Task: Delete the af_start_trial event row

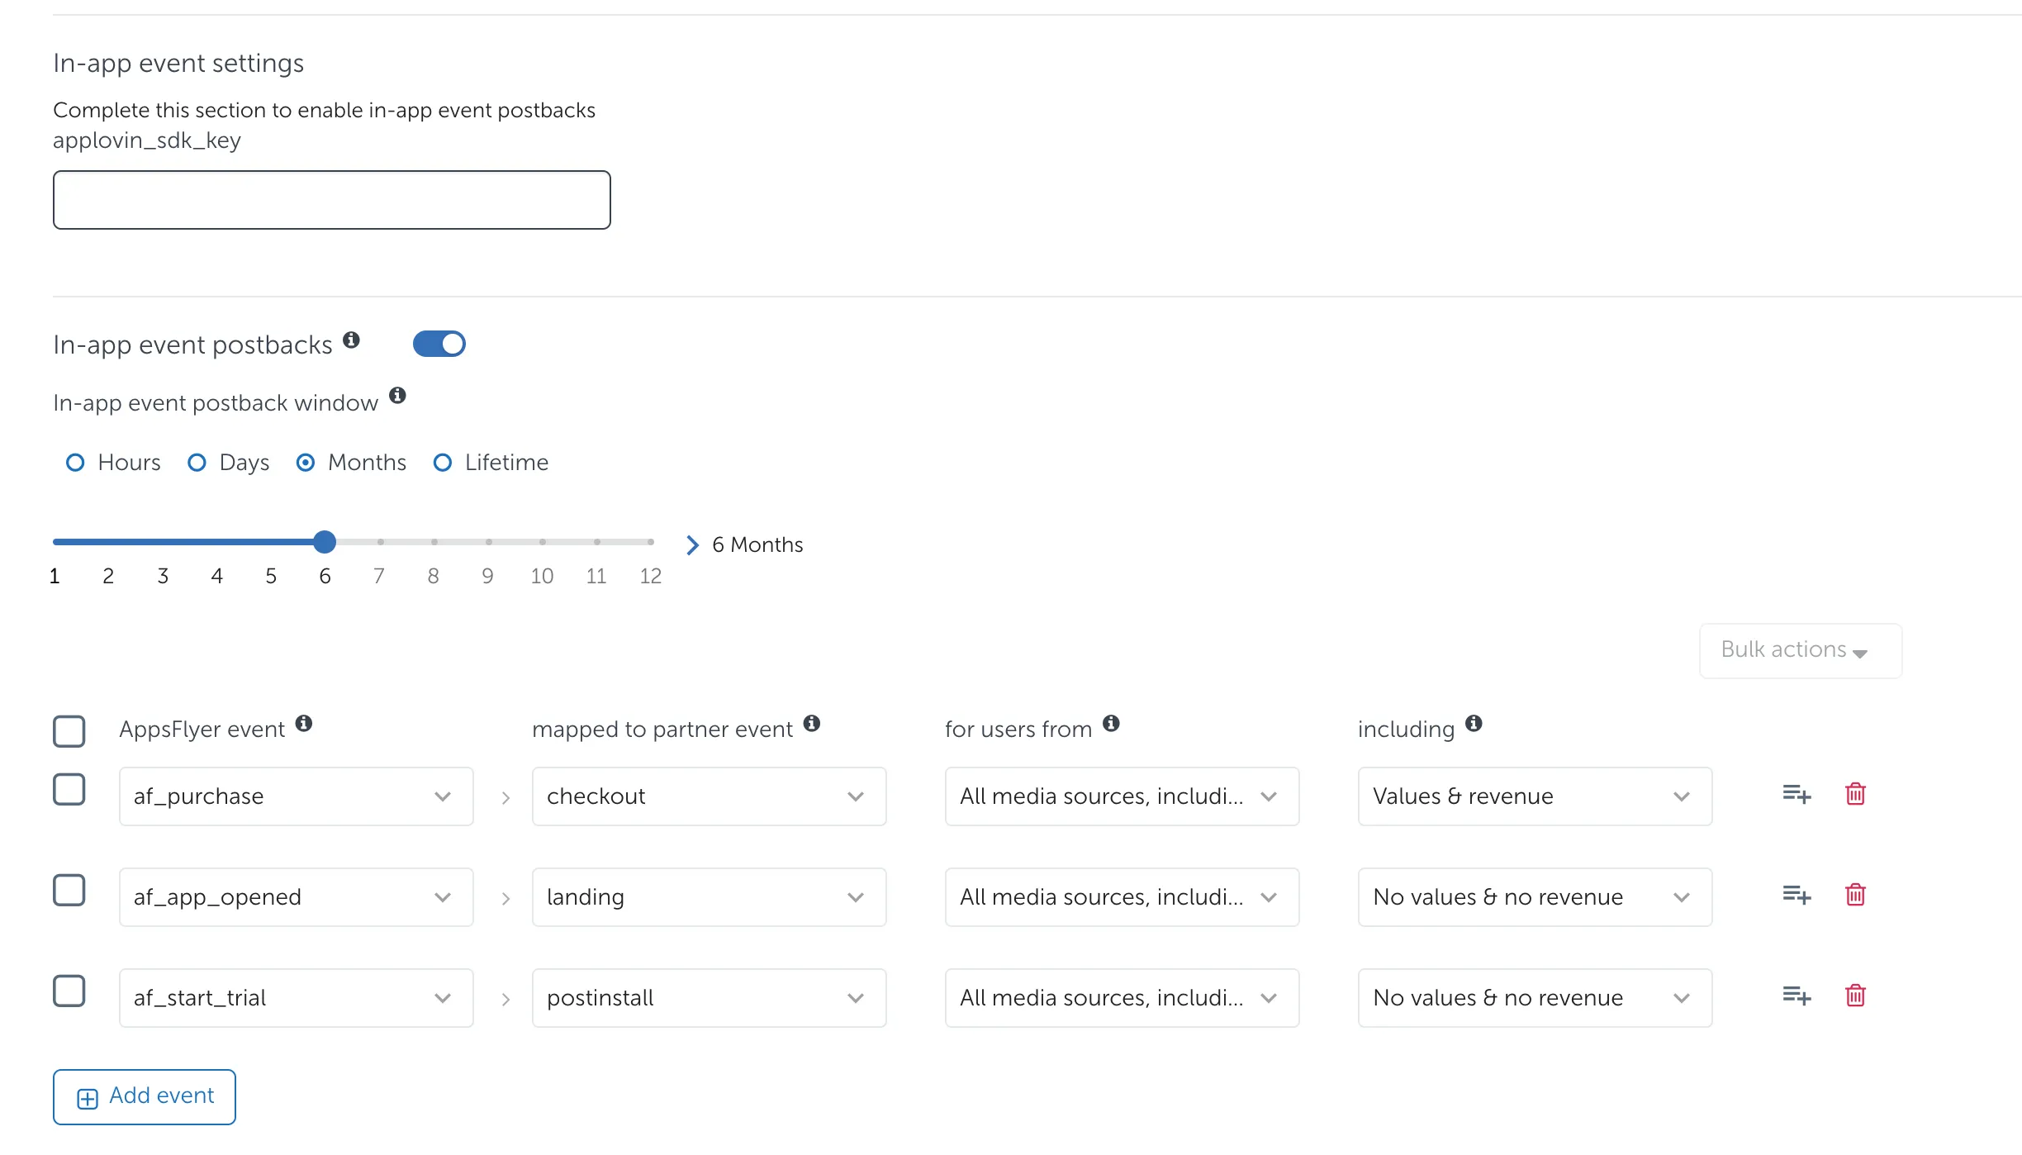Action: [x=1855, y=996]
